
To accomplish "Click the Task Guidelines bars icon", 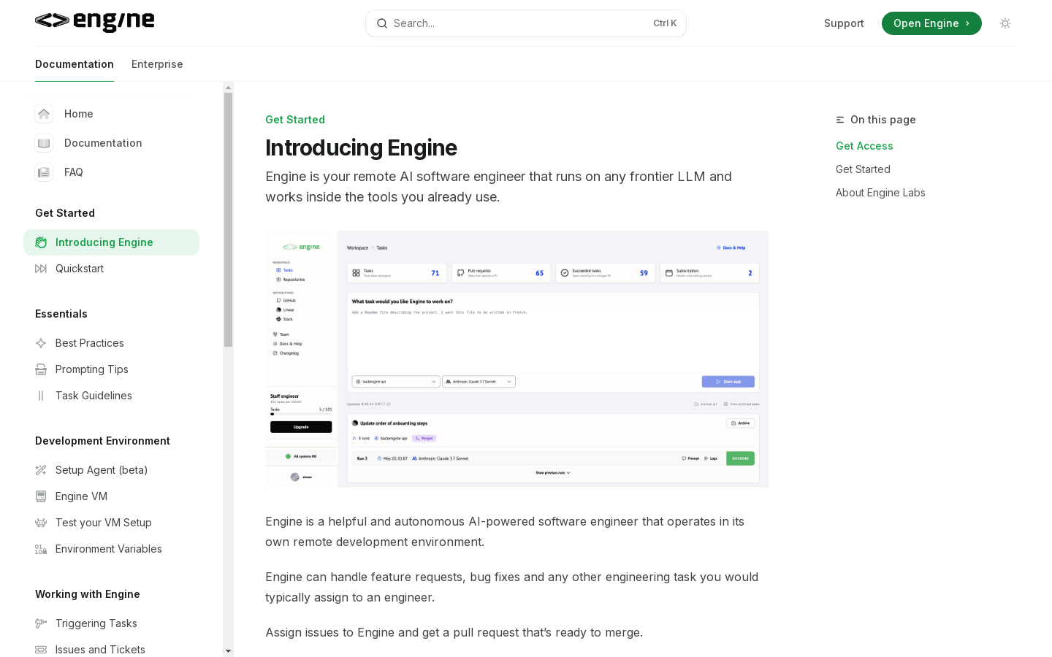I will 41,396.
